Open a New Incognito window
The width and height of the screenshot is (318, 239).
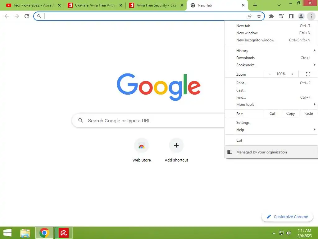click(271, 40)
